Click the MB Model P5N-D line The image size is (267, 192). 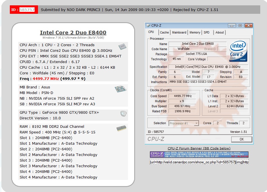click(37, 93)
